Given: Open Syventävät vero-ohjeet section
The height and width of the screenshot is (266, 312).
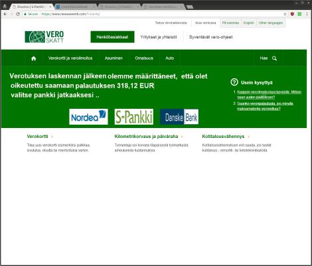Looking at the screenshot, I should click(211, 37).
